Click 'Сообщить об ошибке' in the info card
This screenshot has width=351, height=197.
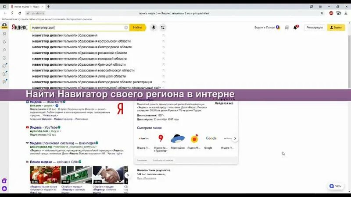163,160
